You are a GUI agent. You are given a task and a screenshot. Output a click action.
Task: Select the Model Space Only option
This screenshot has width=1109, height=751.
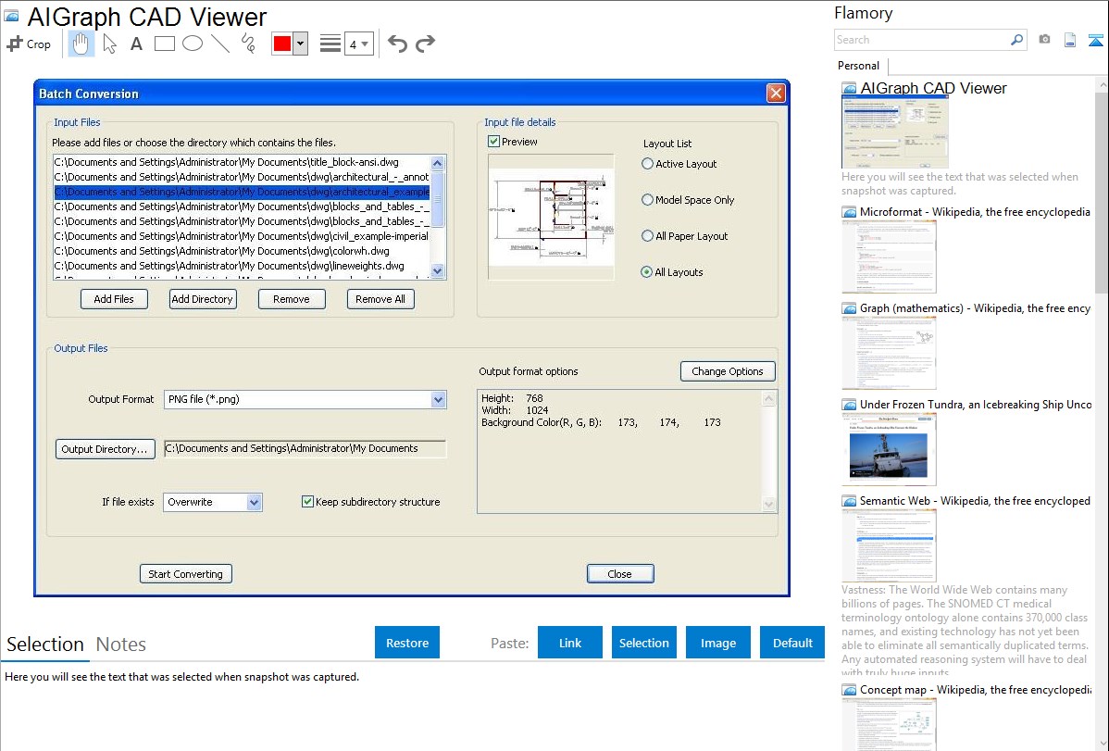648,200
